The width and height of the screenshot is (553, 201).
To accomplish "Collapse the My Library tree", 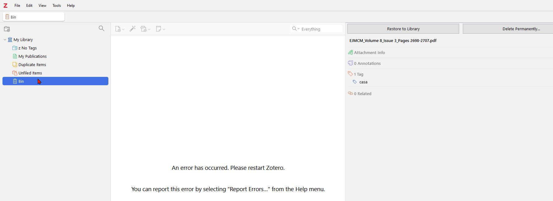I will 5,40.
